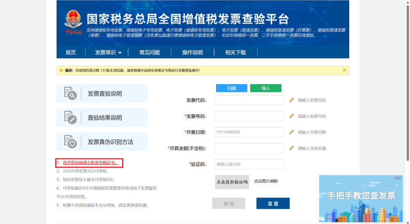This screenshot has width=410, height=224.
Task: Focus the 开票日期 YYYYMMDD input field
Action: point(249,132)
